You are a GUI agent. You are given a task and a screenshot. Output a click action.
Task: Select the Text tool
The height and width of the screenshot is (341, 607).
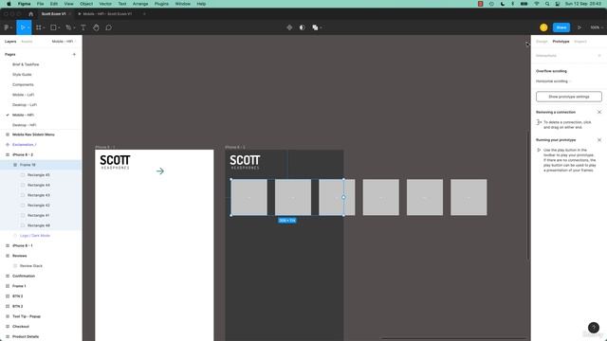click(x=83, y=27)
